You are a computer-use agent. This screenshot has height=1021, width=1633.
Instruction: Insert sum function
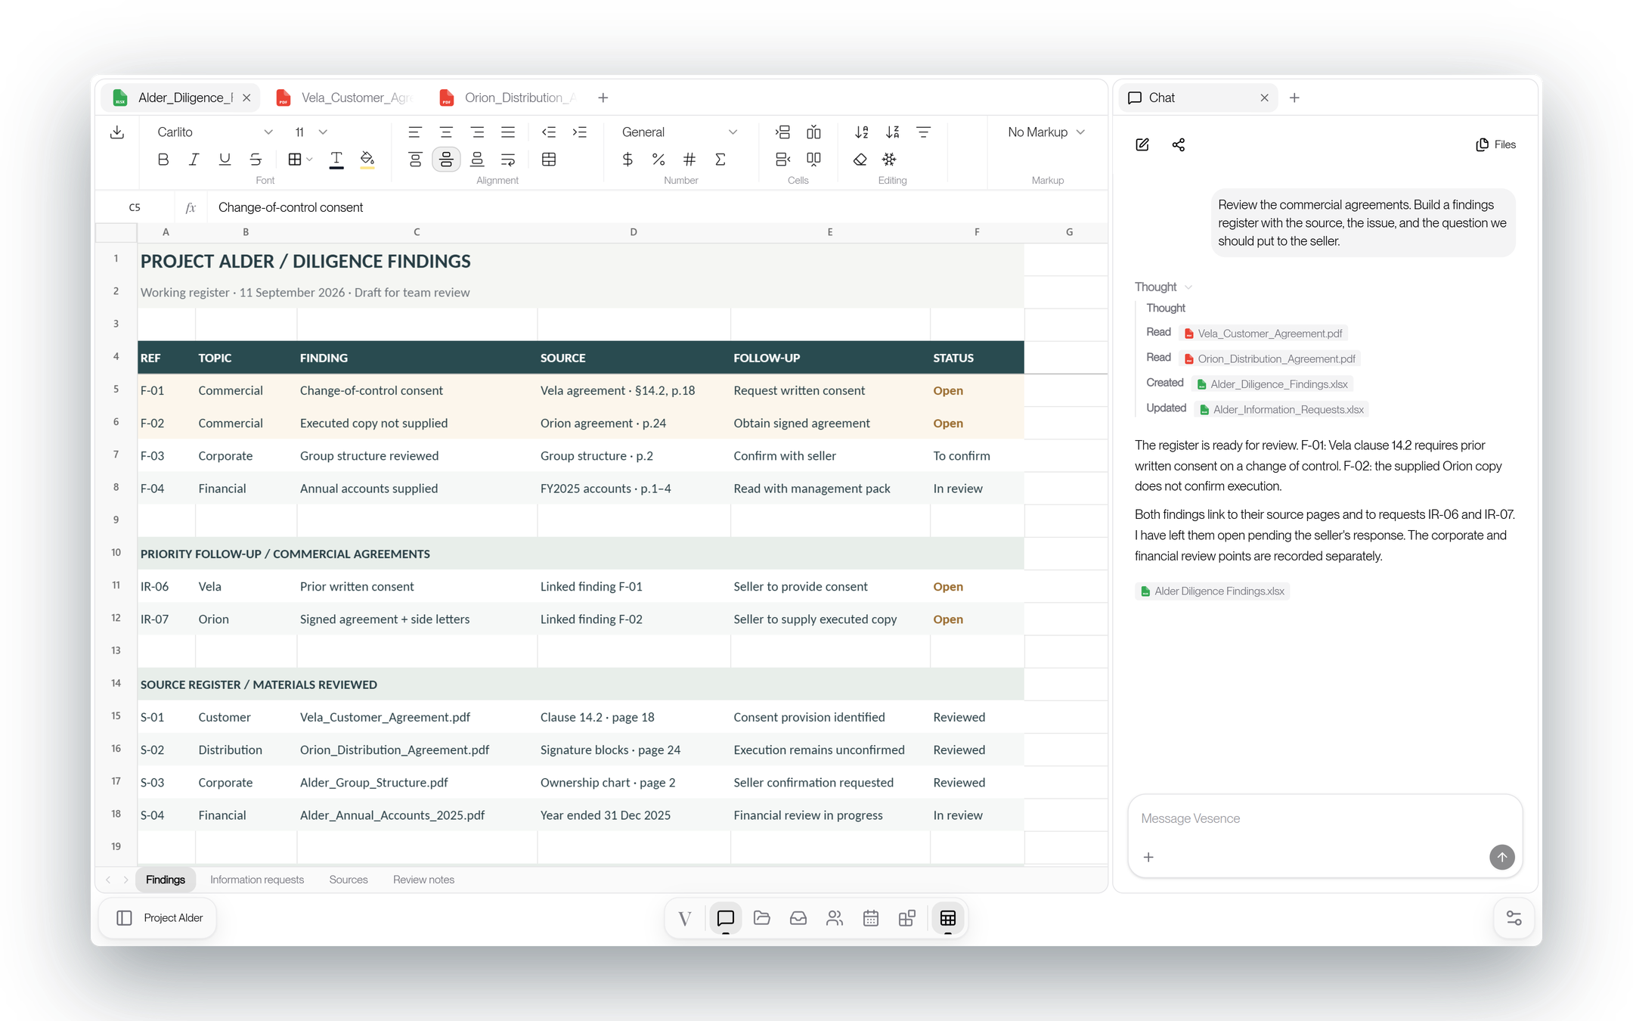click(x=720, y=160)
